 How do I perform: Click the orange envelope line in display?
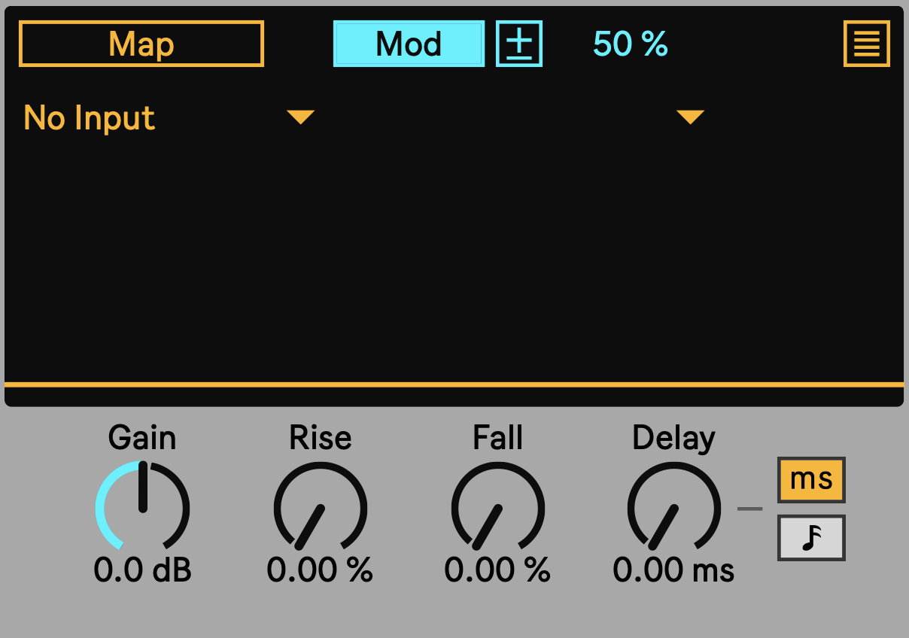tap(454, 384)
